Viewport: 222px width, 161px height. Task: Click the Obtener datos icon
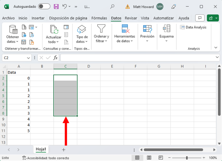coord(13,30)
